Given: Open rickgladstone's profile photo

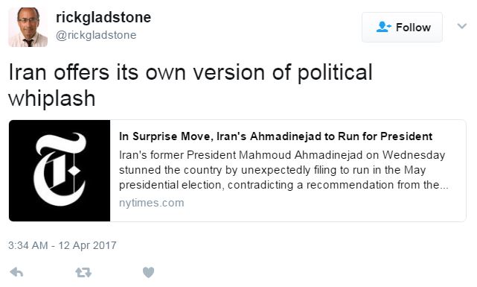Looking at the screenshot, I should pyautogui.click(x=28, y=27).
